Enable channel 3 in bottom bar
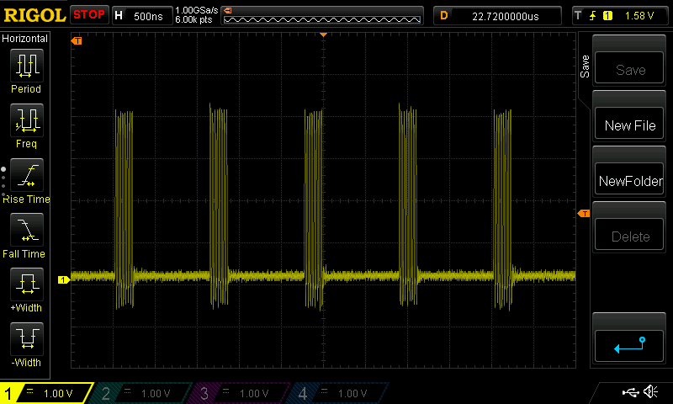Image resolution: width=673 pixels, height=404 pixels. click(x=242, y=393)
